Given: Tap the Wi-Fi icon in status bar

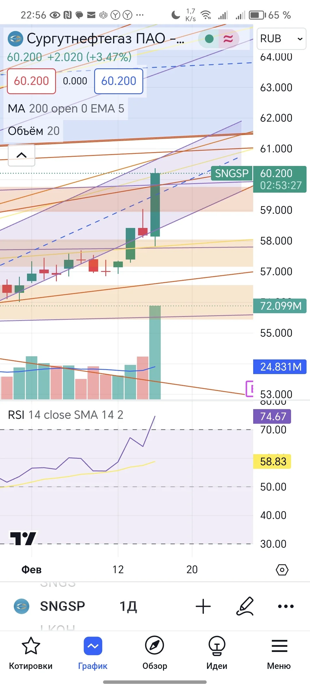Looking at the screenshot, I should click(x=206, y=15).
